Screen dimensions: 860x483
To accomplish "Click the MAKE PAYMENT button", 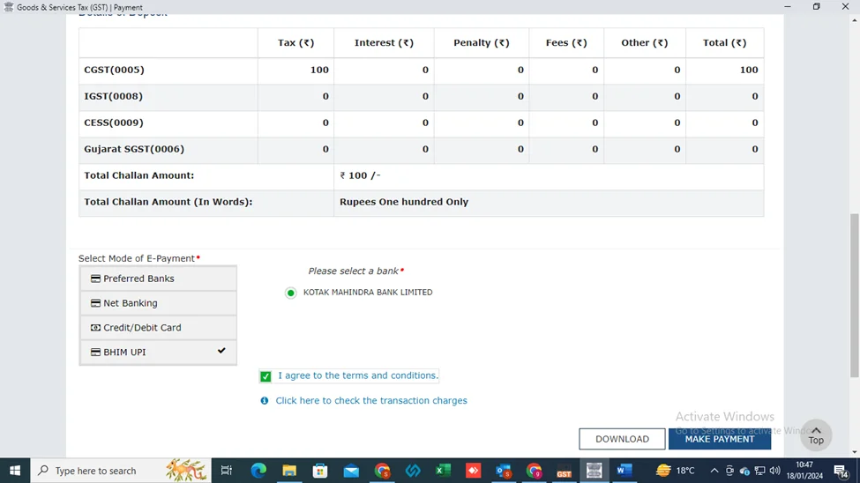I will pyautogui.click(x=720, y=439).
